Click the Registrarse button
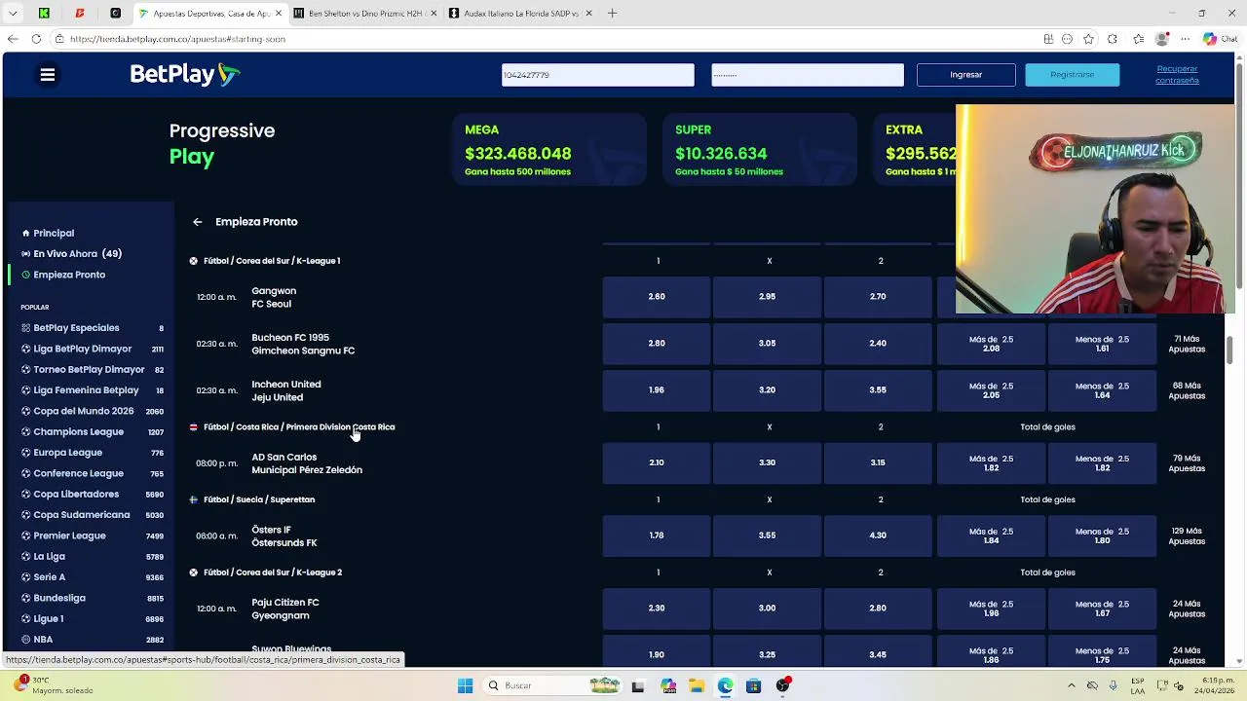Screen dimensions: 1247x701 coord(1072,75)
